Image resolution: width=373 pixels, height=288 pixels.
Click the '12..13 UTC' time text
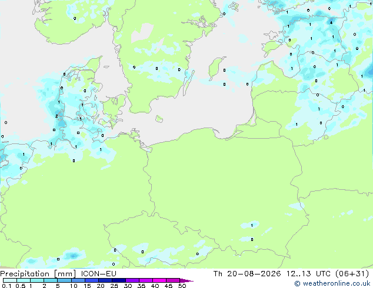308,274
